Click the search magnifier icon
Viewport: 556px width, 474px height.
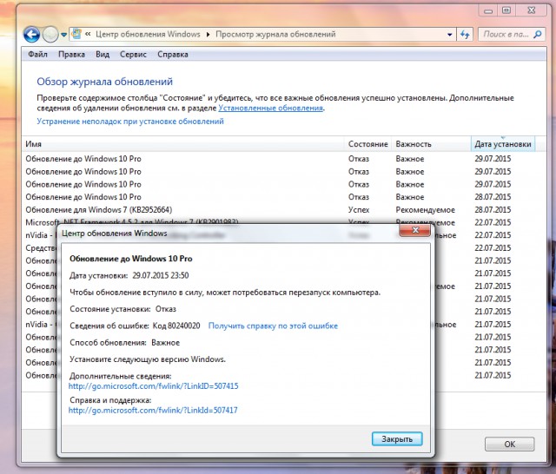(x=538, y=35)
